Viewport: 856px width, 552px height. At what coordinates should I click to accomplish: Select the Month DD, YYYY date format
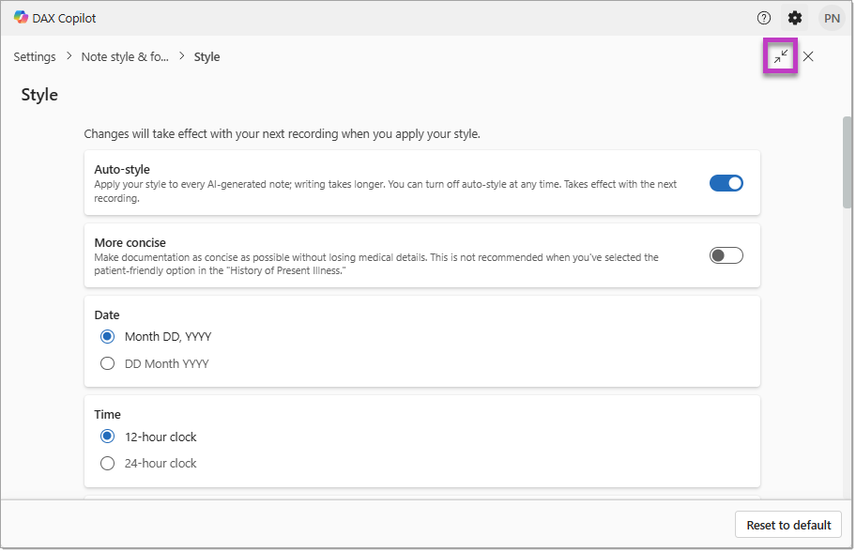coord(107,336)
